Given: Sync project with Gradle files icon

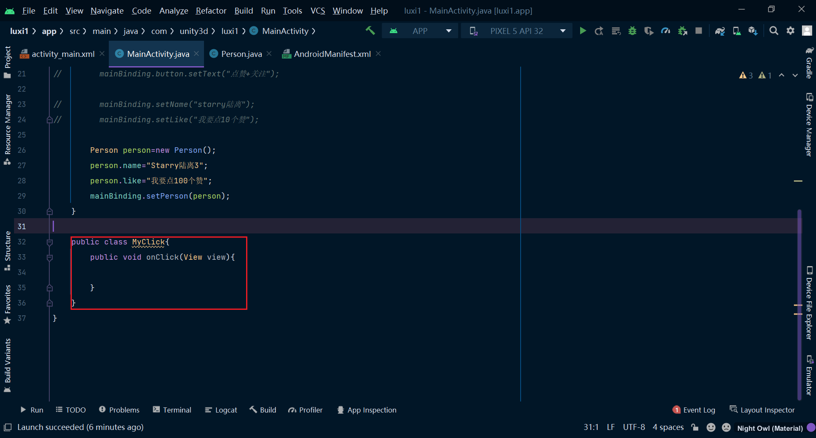Looking at the screenshot, I should [x=720, y=31].
